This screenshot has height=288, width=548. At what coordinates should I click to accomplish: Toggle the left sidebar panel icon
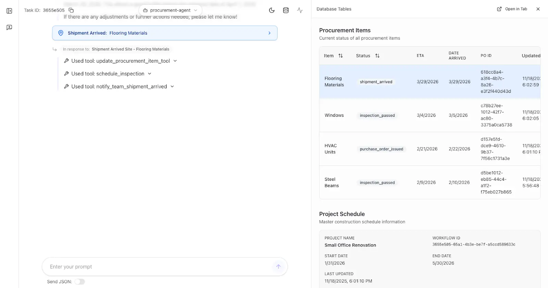tap(9, 11)
